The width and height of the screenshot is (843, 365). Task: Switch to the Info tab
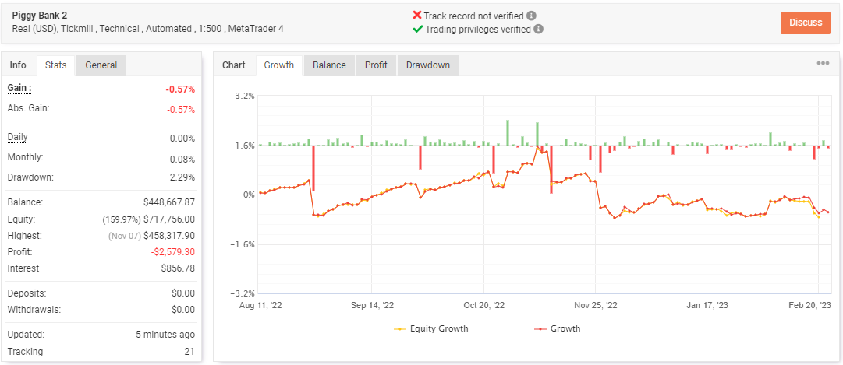click(18, 65)
